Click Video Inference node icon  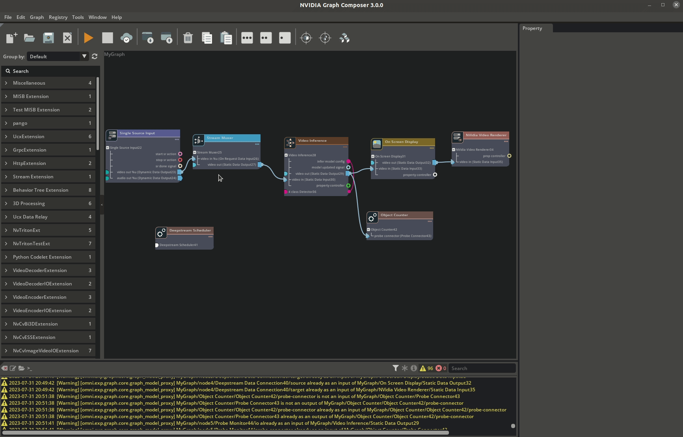pyautogui.click(x=290, y=143)
